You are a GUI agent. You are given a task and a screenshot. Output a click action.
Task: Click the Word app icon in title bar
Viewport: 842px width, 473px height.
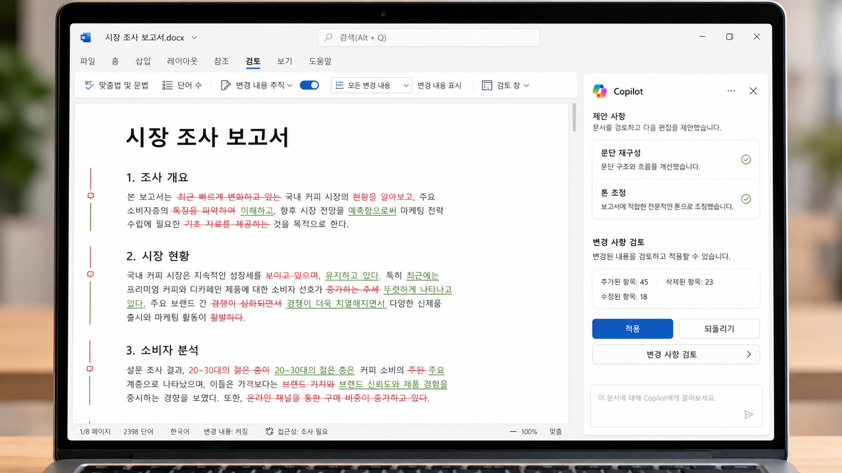click(85, 37)
